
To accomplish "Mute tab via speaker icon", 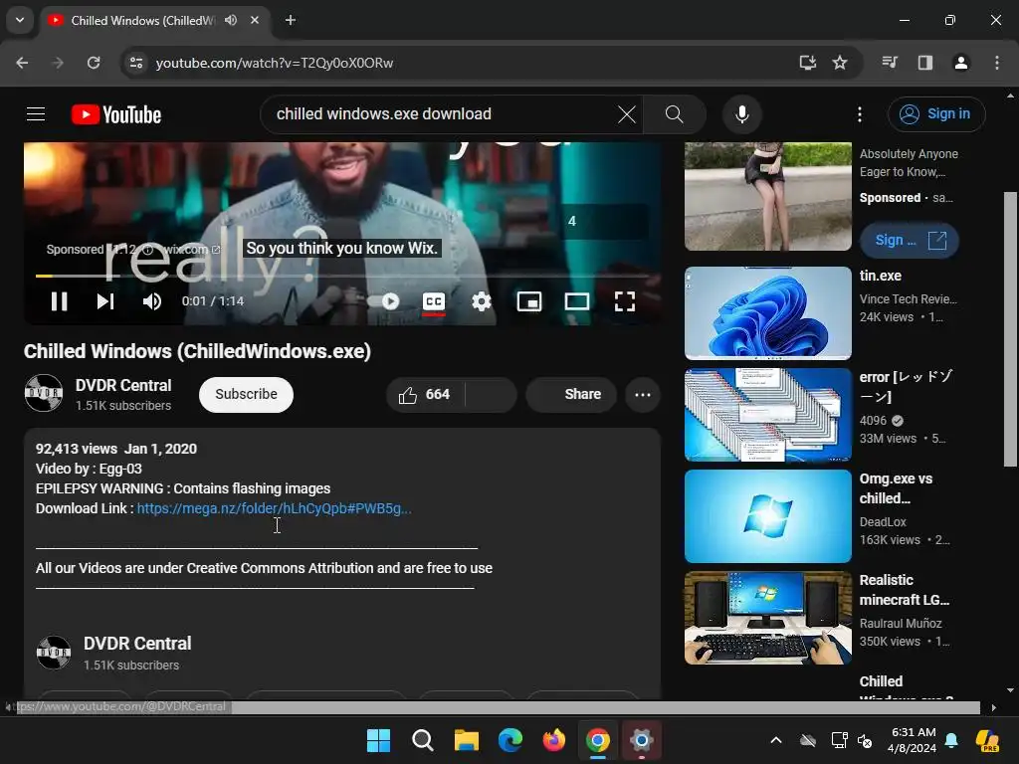I will pyautogui.click(x=230, y=20).
